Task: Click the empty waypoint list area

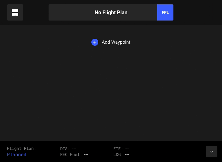Action: (111, 93)
